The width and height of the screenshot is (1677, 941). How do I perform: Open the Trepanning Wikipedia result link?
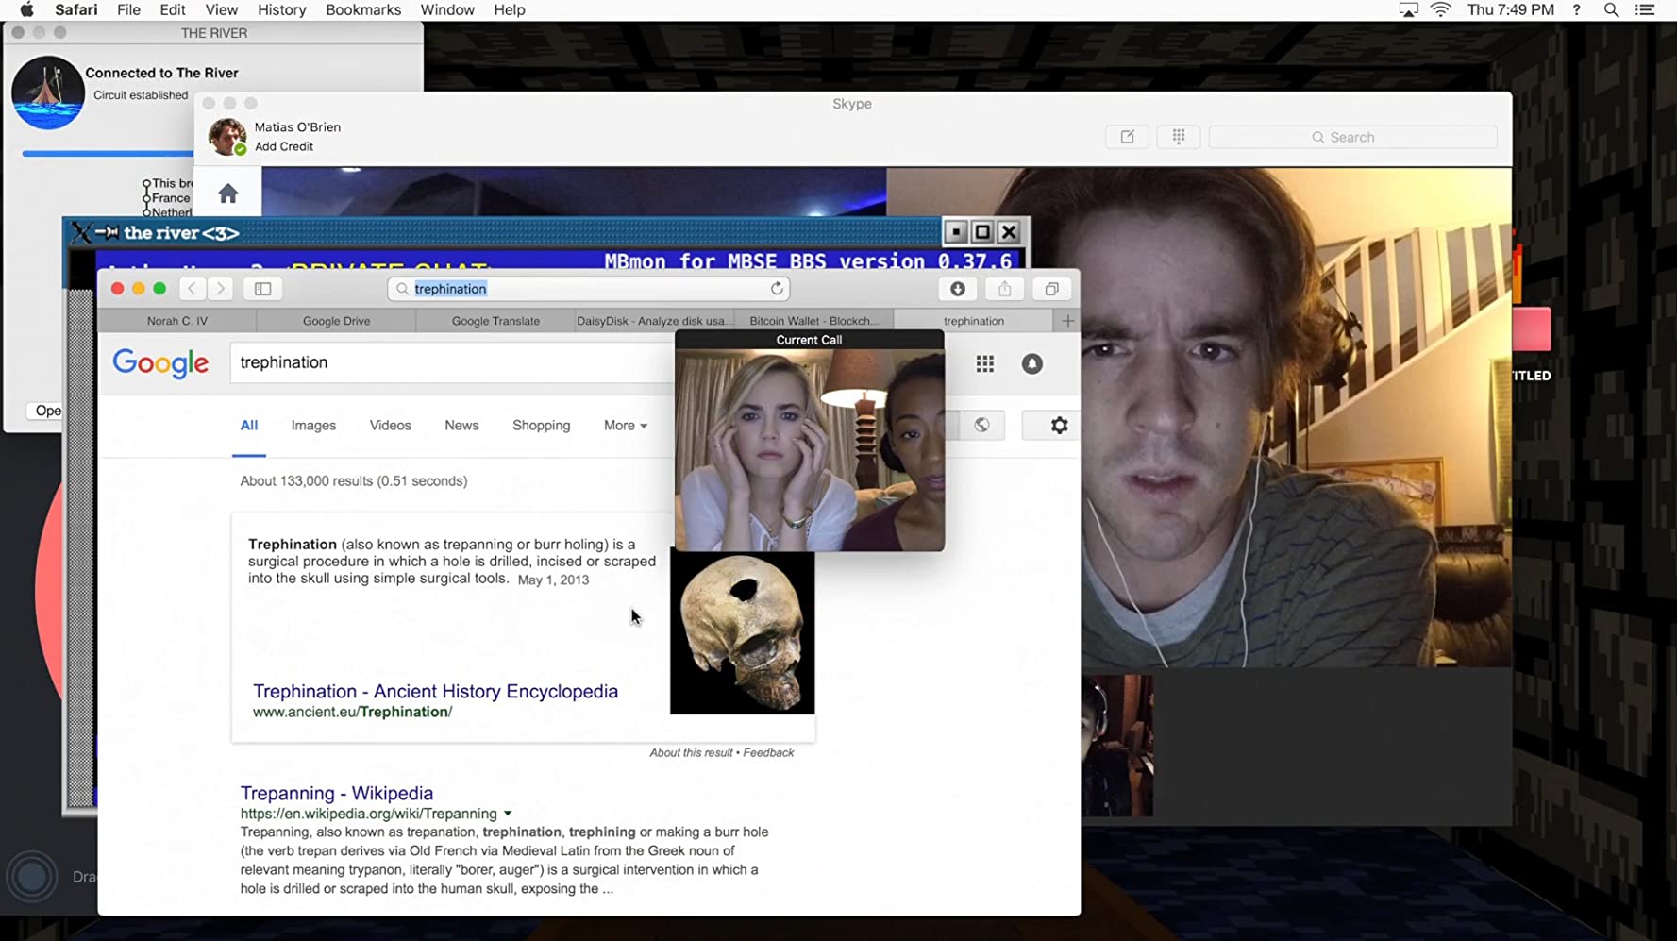[x=336, y=794]
